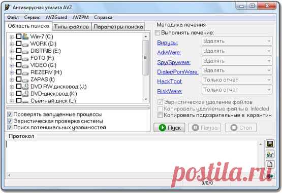Click the Стоп button

(241, 128)
